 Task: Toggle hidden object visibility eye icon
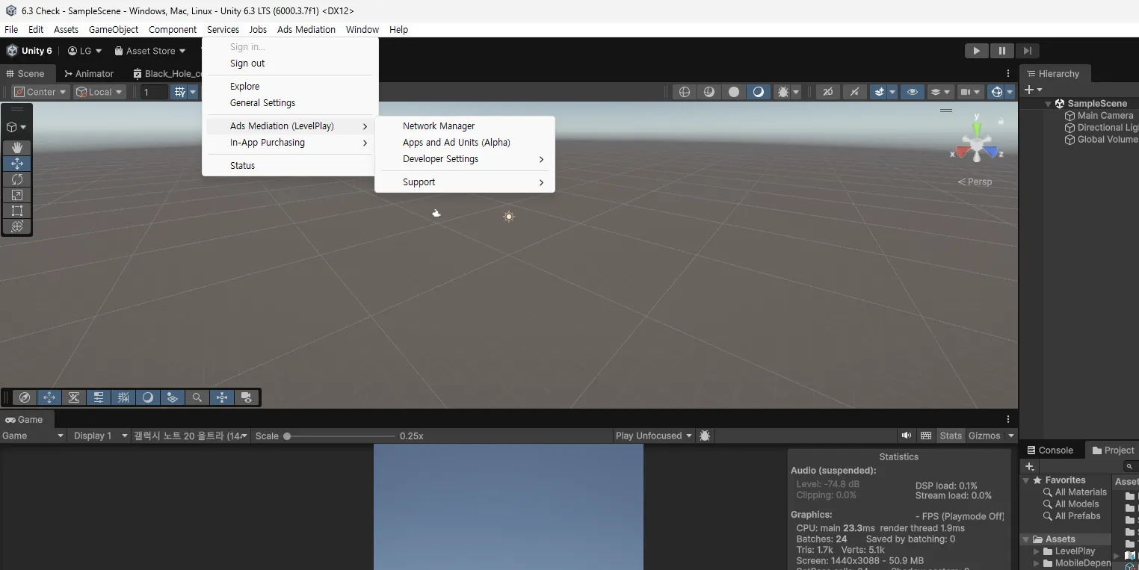coord(912,92)
